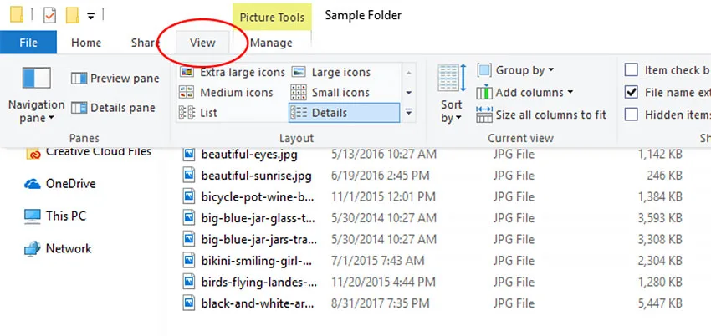Select file bicycle-pot-wine-b...

(258, 197)
